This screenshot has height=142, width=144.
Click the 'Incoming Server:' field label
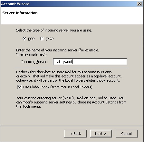click(x=34, y=62)
